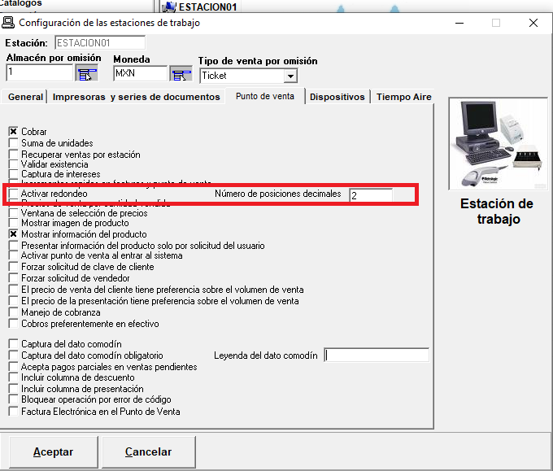The image size is (553, 471).
Task: Edit Número de posiciones decimales field
Action: pos(371,195)
